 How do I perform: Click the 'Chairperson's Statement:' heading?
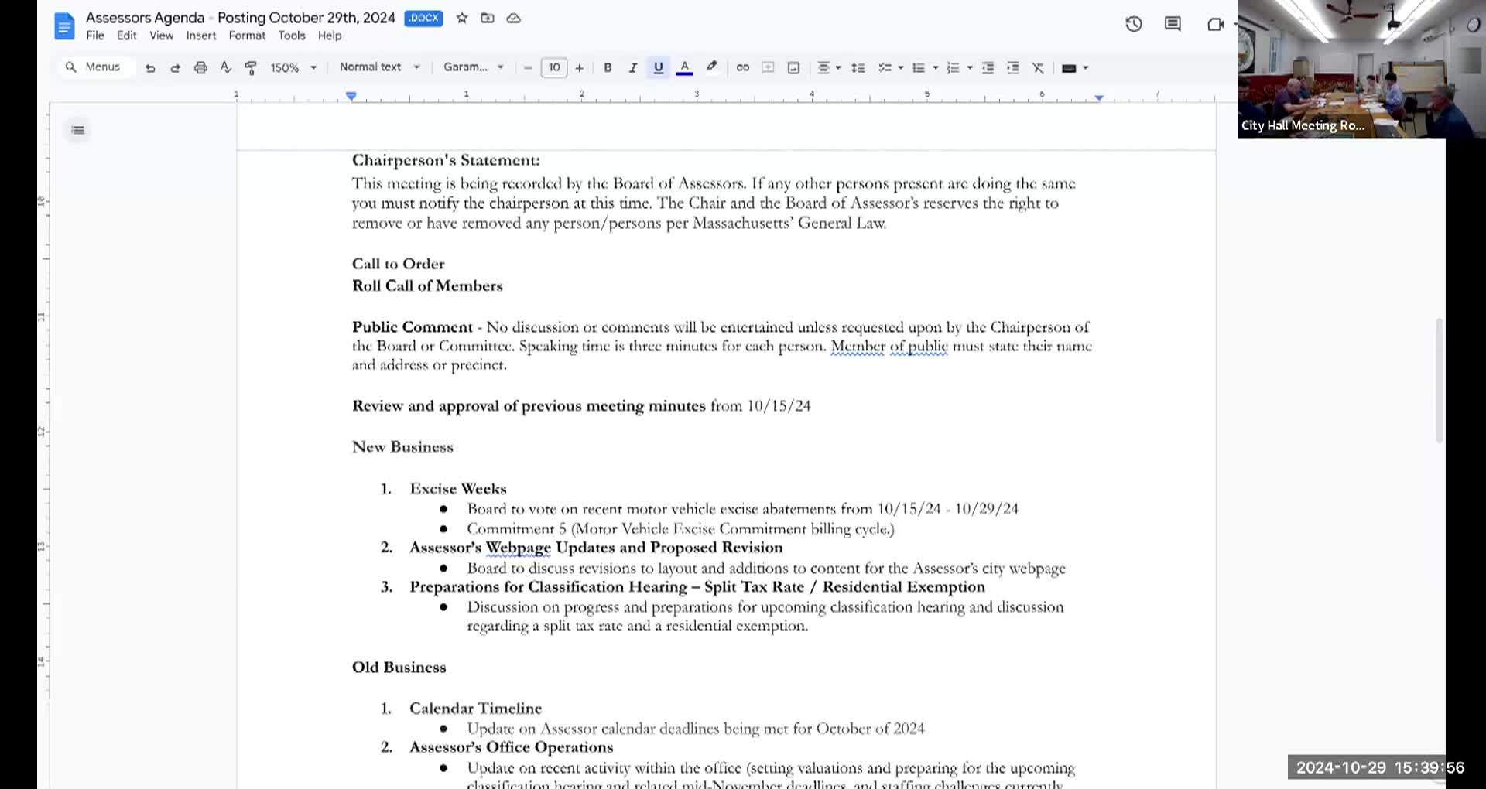pyautogui.click(x=446, y=160)
